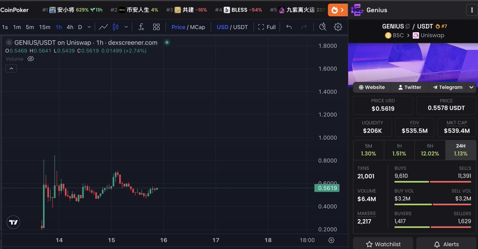Select the D daily timeframe

point(80,27)
